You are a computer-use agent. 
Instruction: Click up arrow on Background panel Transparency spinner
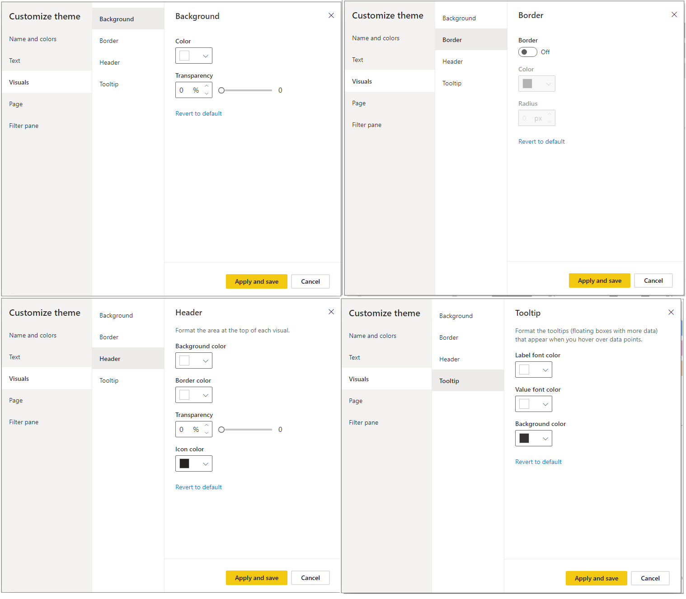(x=207, y=86)
